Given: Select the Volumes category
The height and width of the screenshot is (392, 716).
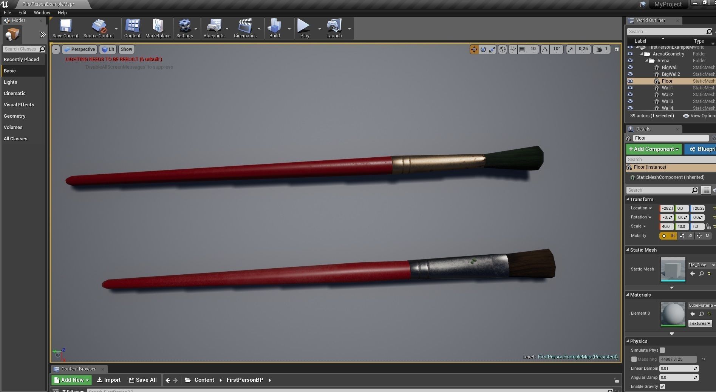Looking at the screenshot, I should (x=13, y=128).
